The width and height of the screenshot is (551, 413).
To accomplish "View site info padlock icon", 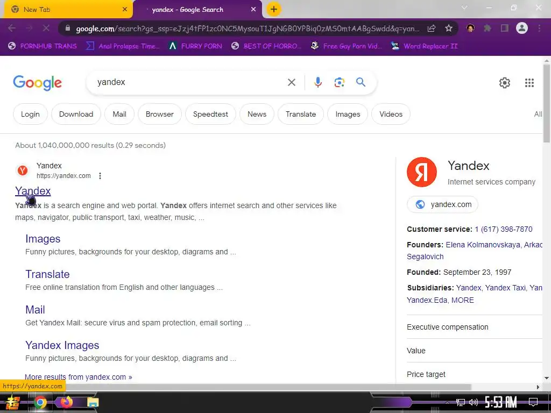I will [68, 29].
